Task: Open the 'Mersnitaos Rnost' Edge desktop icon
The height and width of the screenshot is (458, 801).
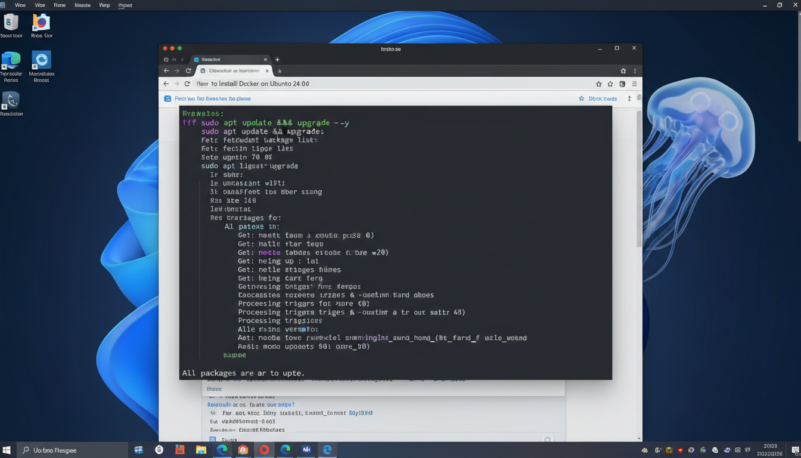Action: [x=41, y=67]
